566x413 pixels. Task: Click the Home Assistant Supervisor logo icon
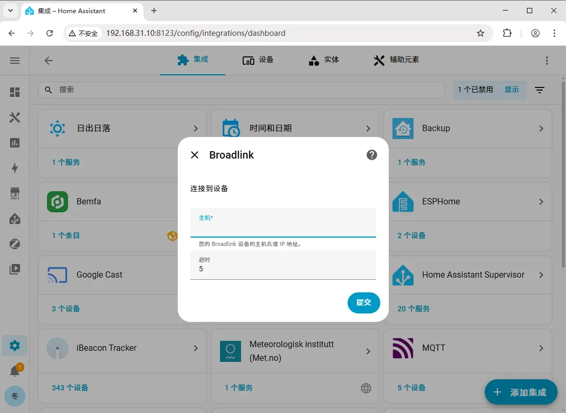403,275
